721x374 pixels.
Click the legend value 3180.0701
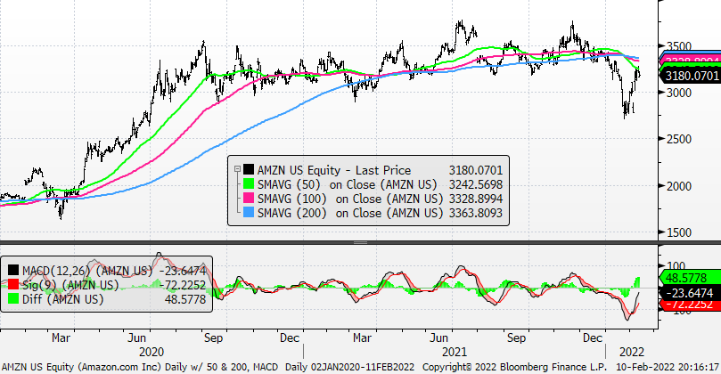tap(475, 170)
